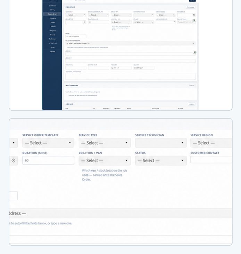Click the dark blue Save button at top right
Screen dimensions: 241x254
pos(192,0)
